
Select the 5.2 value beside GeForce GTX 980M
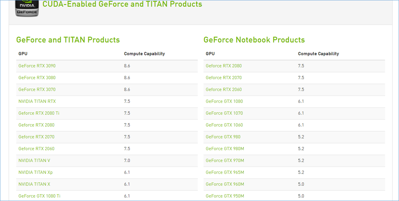tap(301, 148)
